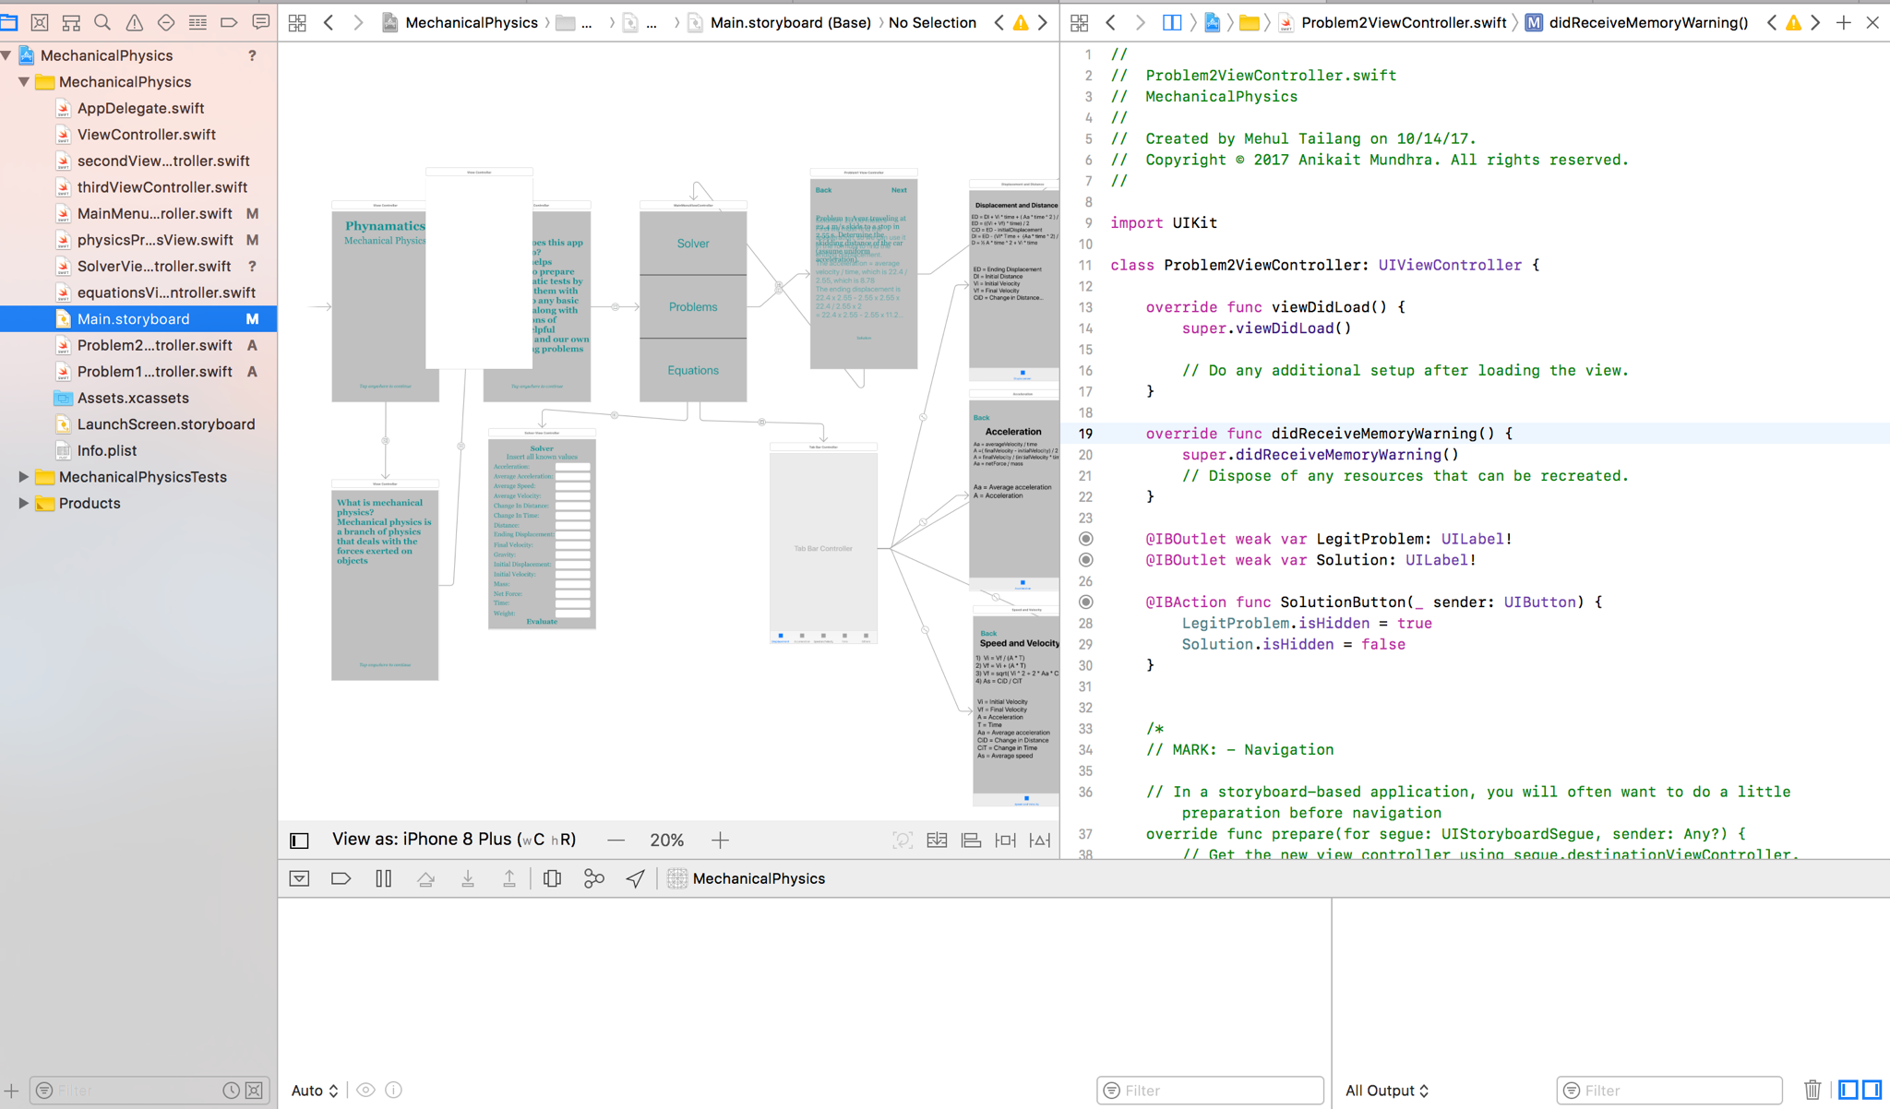Open the All Output dropdown
The width and height of the screenshot is (1890, 1109).
[x=1386, y=1091]
